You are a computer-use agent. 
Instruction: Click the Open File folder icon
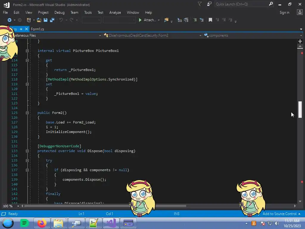point(39,20)
